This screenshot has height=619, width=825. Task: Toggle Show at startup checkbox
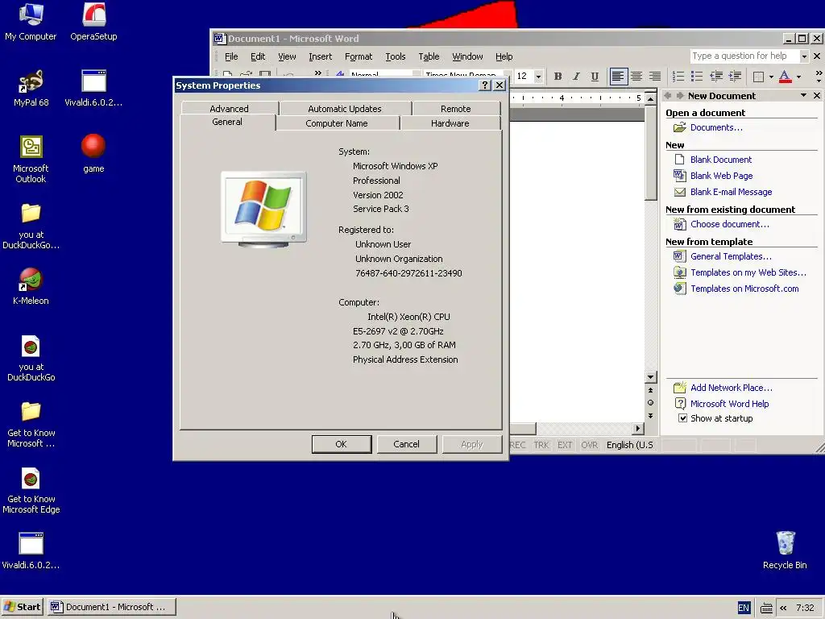pyautogui.click(x=682, y=418)
